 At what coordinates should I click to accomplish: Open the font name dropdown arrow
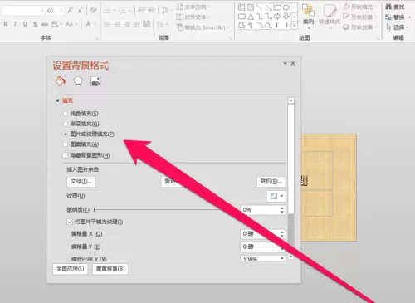point(42,11)
